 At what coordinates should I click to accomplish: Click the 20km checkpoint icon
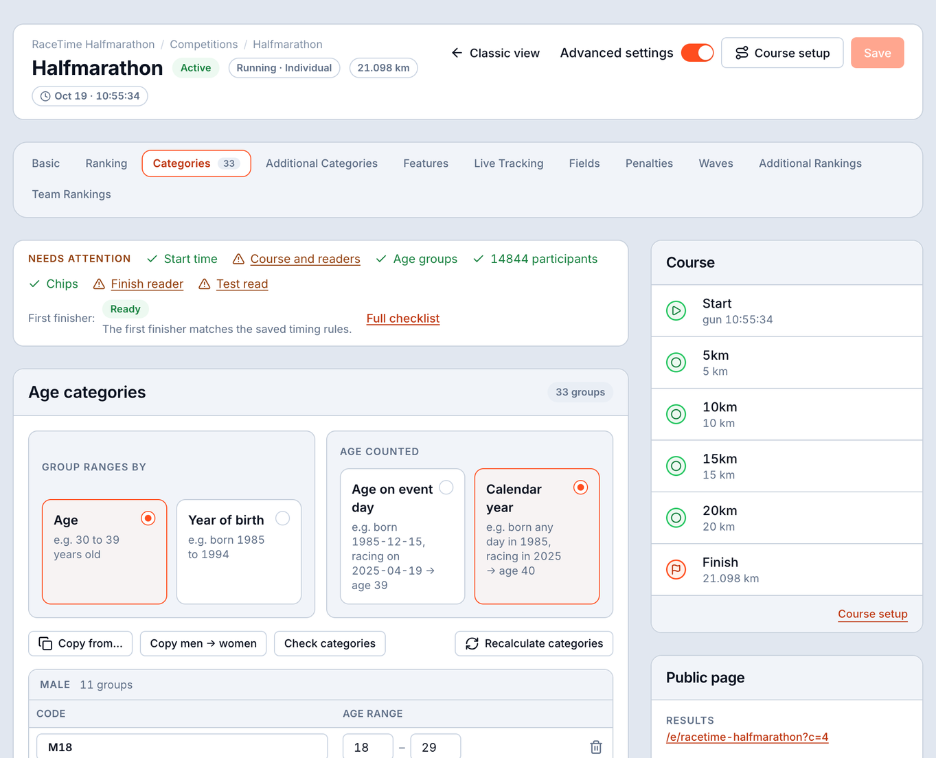[x=676, y=518]
